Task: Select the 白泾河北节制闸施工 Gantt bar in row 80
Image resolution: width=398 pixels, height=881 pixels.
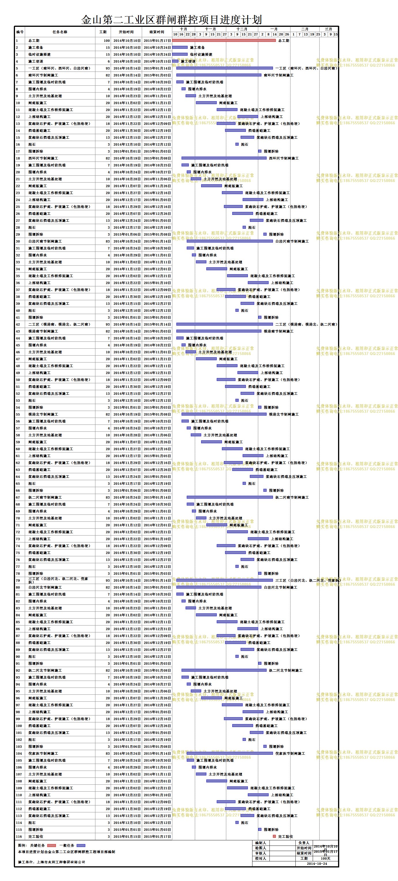Action: (219, 587)
